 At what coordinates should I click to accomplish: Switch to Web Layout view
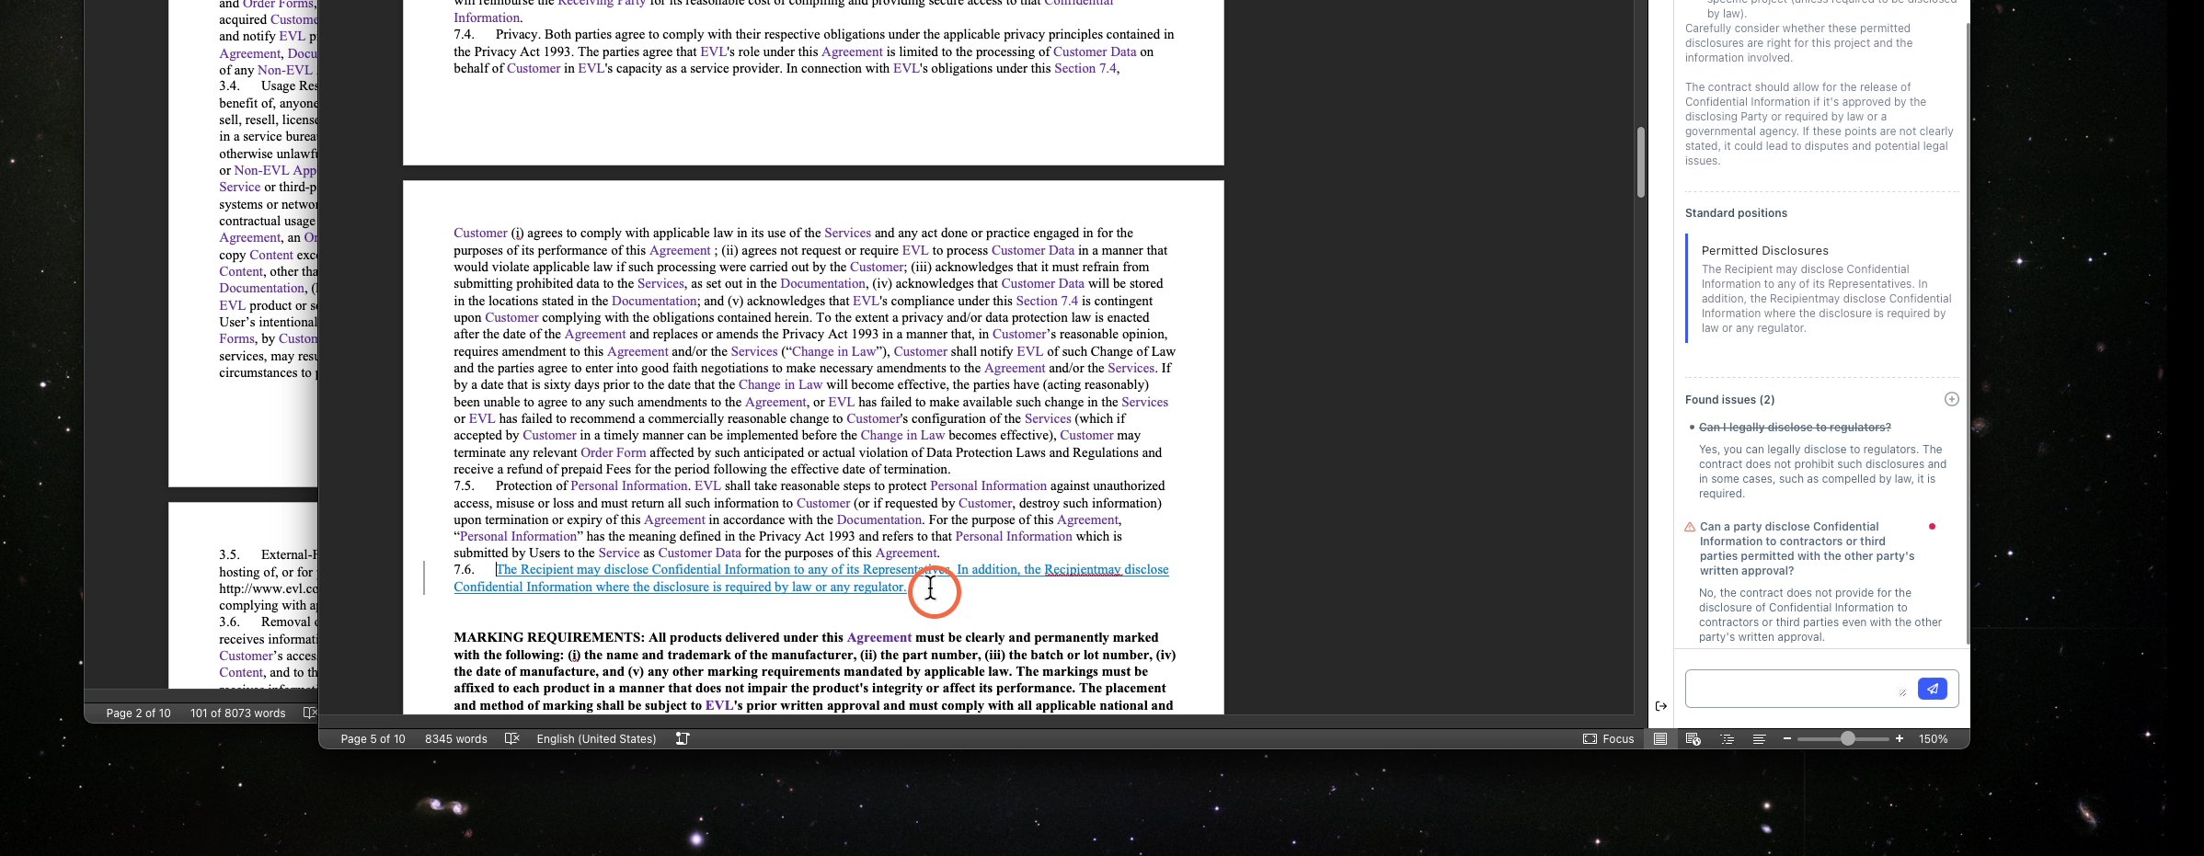(x=1693, y=738)
